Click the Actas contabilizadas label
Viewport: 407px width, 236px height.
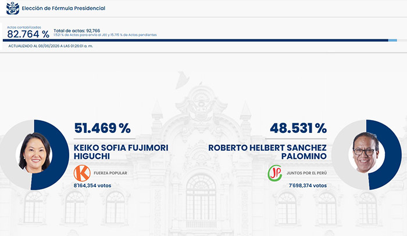click(x=24, y=27)
